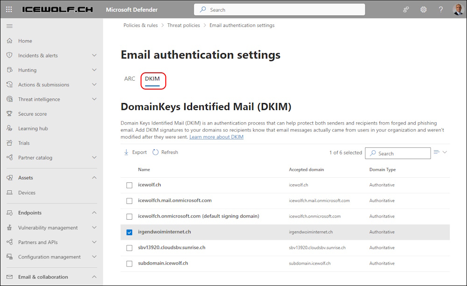Image resolution: width=467 pixels, height=286 pixels.
Task: Go to Policies & rules breadcrumb
Action: click(141, 25)
